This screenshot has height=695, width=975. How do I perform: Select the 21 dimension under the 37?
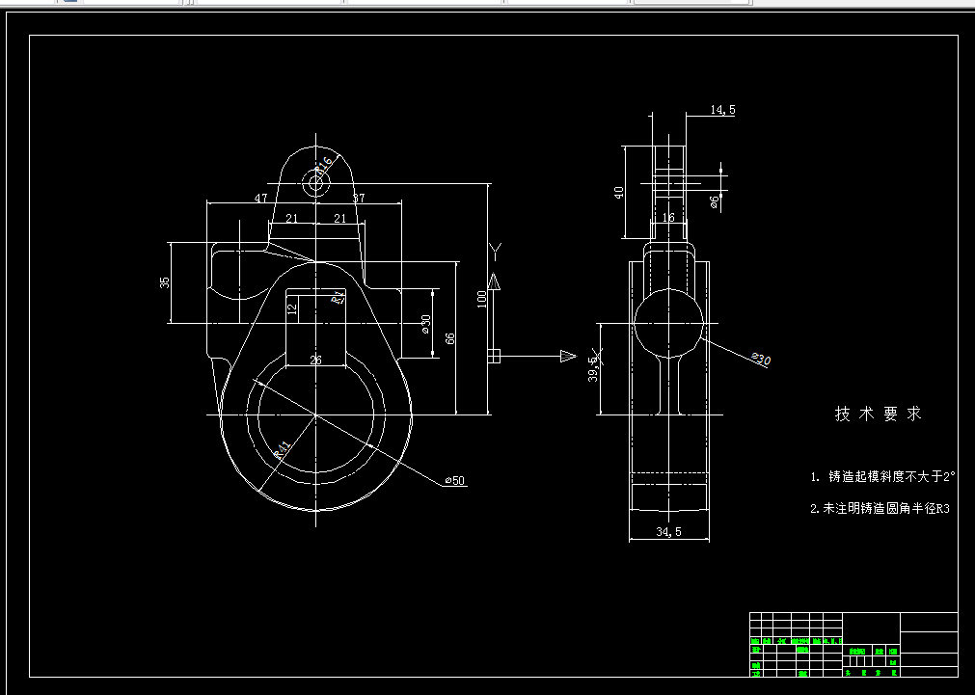[x=339, y=218]
